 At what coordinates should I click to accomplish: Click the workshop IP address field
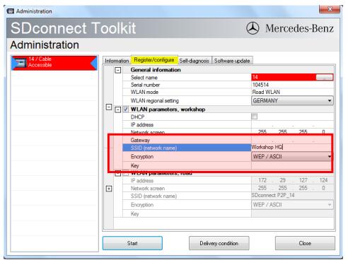click(292, 124)
